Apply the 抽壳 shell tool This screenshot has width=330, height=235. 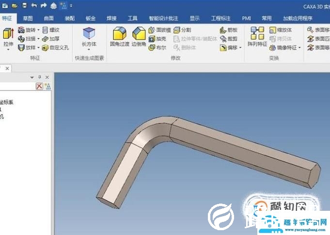coord(157,39)
